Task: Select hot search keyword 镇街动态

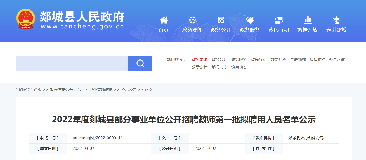Action: point(239,67)
